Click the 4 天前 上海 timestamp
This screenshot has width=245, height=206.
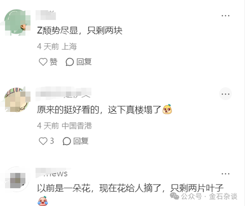57,46
